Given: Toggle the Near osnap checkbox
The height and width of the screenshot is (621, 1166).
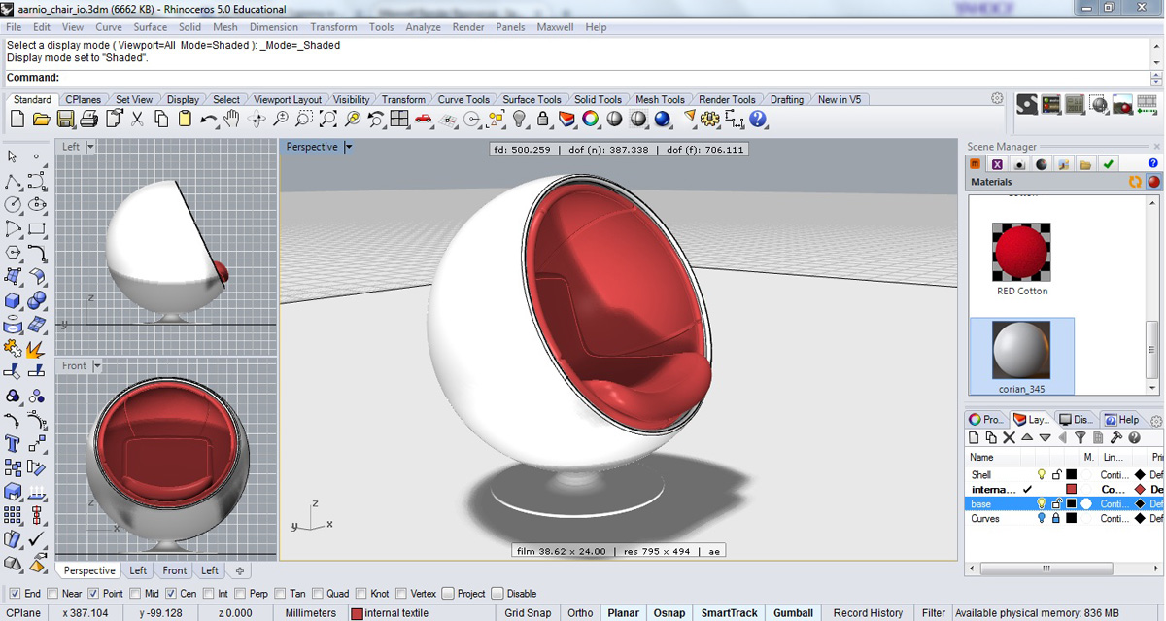Looking at the screenshot, I should pyautogui.click(x=52, y=594).
